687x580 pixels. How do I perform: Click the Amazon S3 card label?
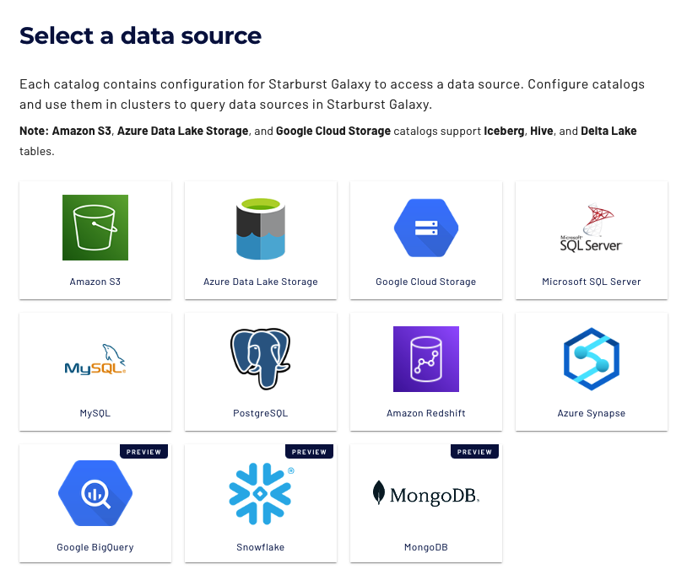click(95, 282)
